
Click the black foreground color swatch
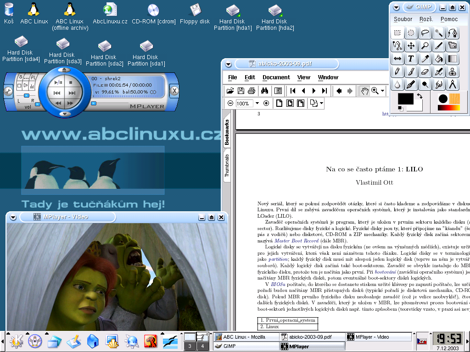pos(406,99)
